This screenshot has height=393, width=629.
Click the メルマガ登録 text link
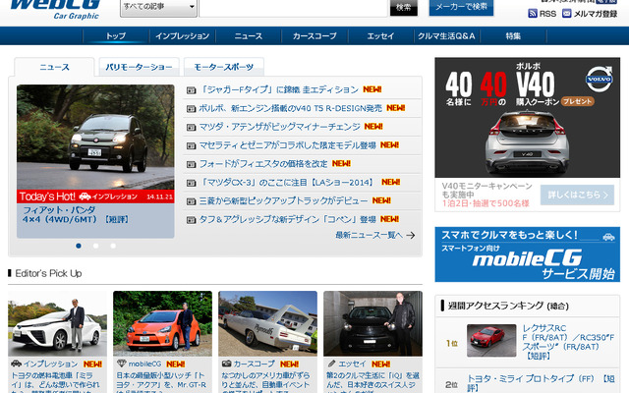596,14
